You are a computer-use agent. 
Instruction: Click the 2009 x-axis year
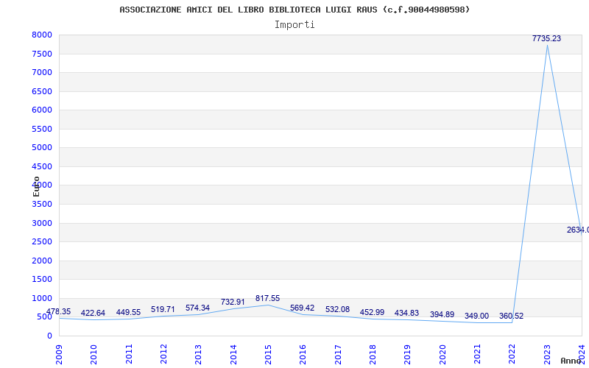click(x=59, y=355)
